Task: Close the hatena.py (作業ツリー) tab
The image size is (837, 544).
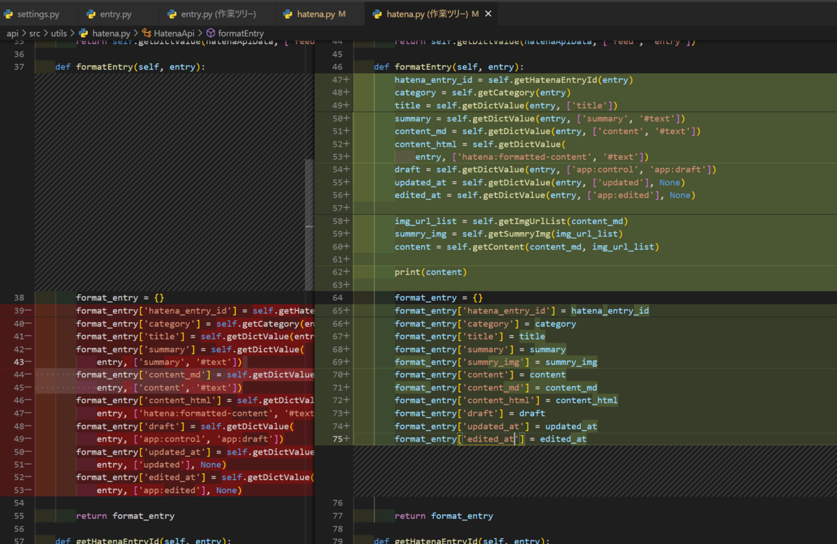Action: tap(488, 14)
